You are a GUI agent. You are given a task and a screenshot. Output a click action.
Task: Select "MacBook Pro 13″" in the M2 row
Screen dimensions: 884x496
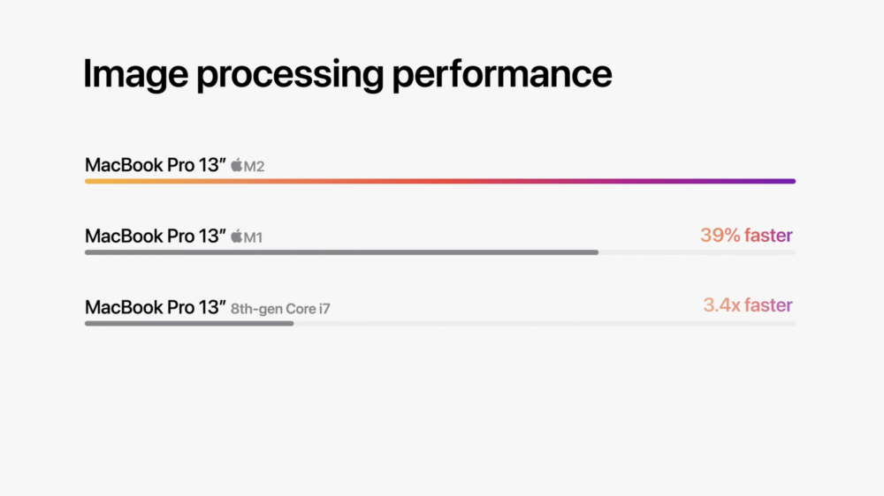pos(156,165)
